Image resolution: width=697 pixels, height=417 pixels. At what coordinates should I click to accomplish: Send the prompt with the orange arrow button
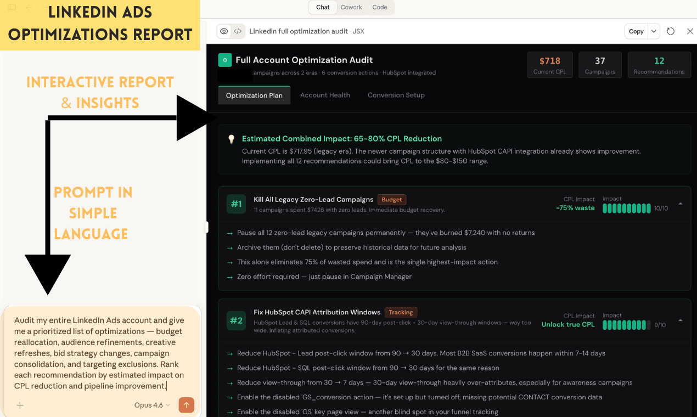click(186, 405)
